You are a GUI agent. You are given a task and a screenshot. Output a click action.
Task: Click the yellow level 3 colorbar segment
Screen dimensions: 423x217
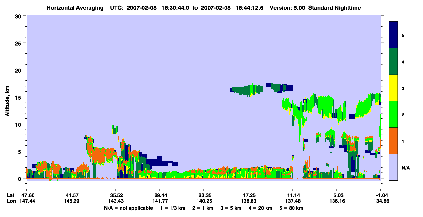tap(393, 88)
